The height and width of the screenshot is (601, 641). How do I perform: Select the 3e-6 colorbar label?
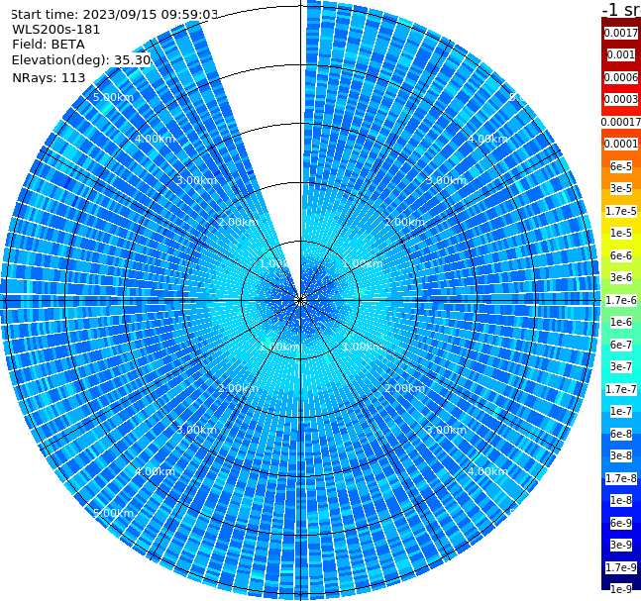click(x=621, y=277)
